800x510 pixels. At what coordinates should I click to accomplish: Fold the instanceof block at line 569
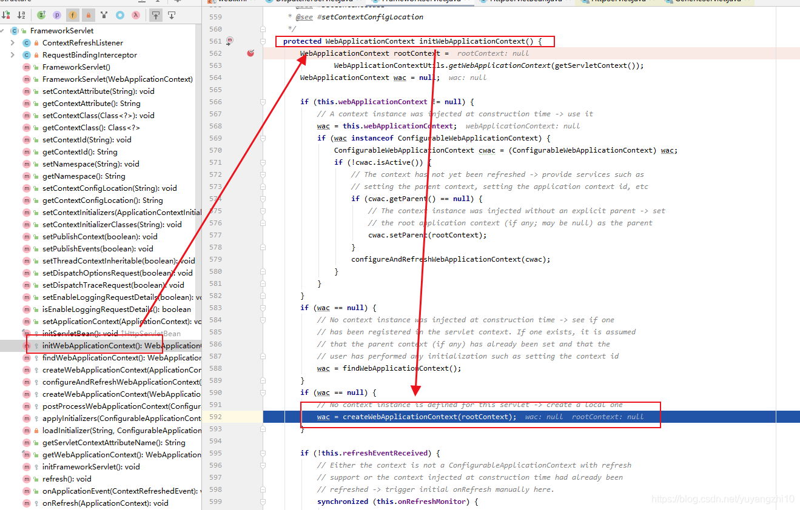[263, 138]
